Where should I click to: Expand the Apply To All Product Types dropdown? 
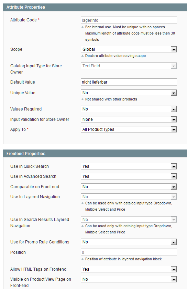(129, 129)
